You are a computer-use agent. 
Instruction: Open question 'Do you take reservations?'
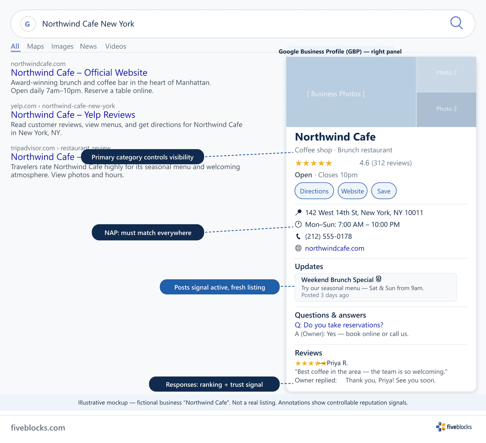point(339,325)
